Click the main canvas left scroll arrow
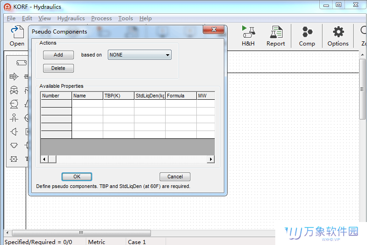Screen dimensions: 367x245 (7, 233)
